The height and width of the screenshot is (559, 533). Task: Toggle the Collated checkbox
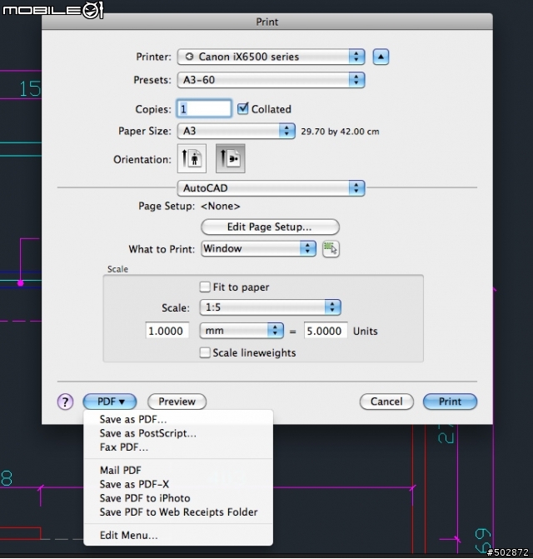242,108
